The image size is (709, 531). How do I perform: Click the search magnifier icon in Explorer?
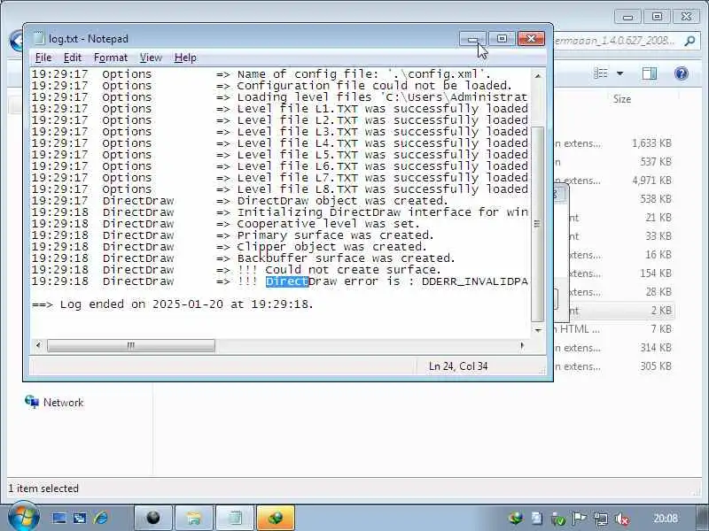click(x=690, y=41)
